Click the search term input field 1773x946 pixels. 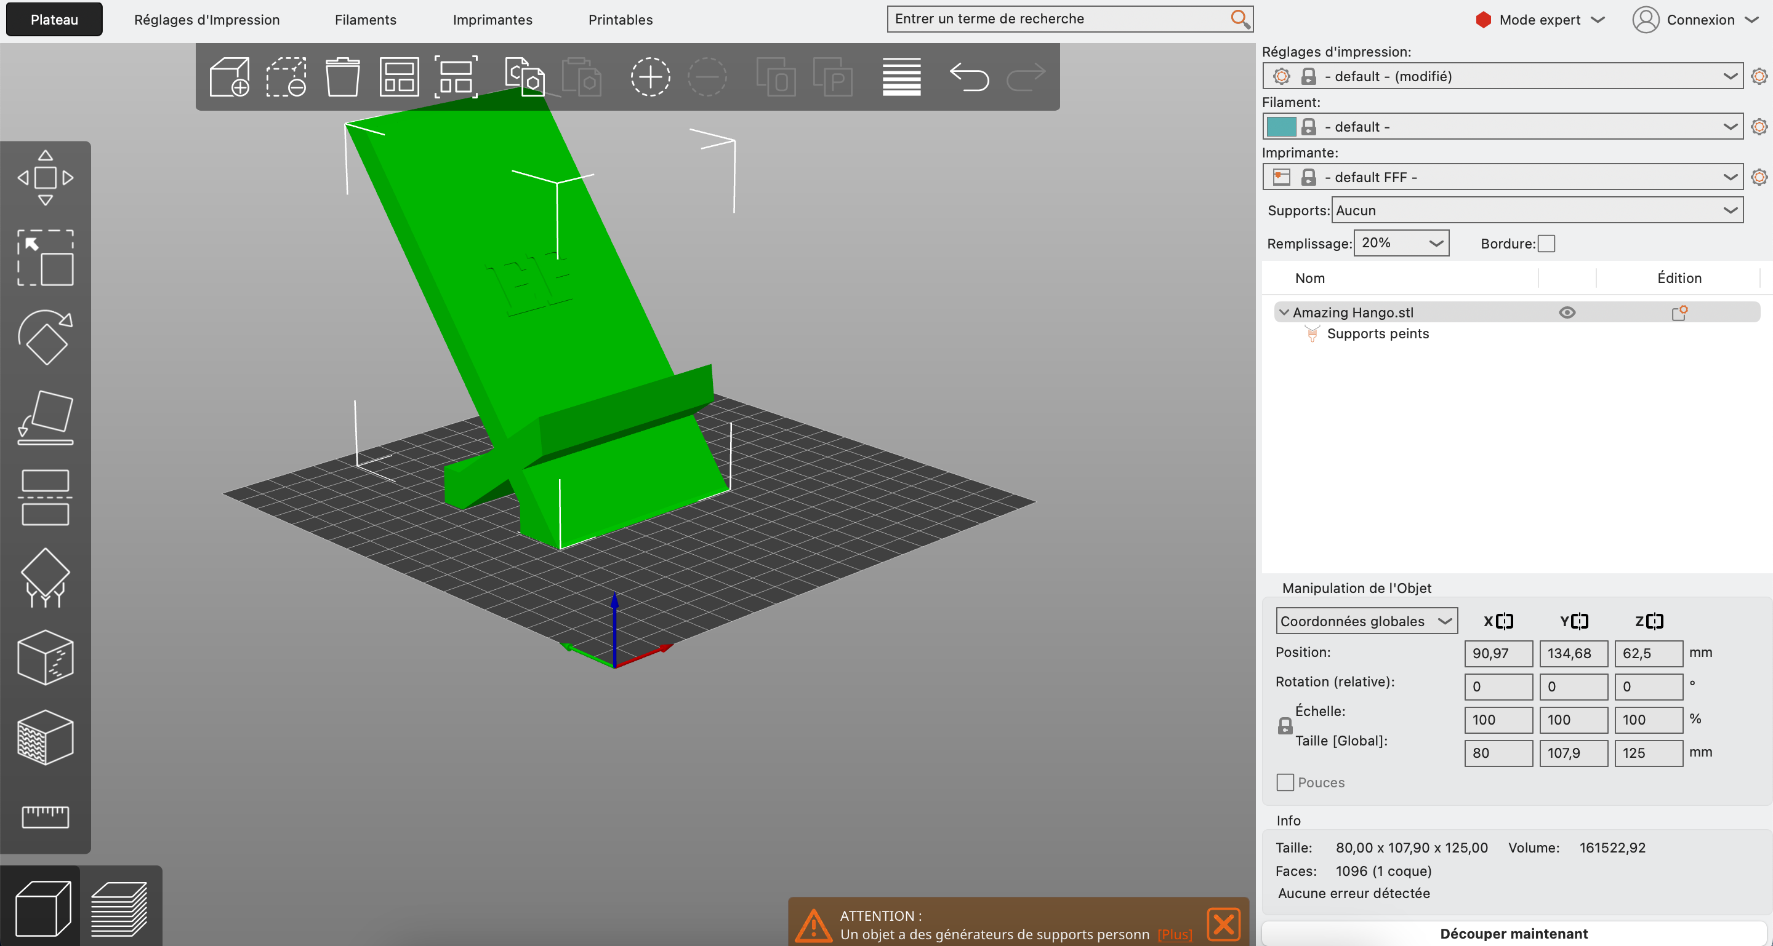(x=1060, y=19)
